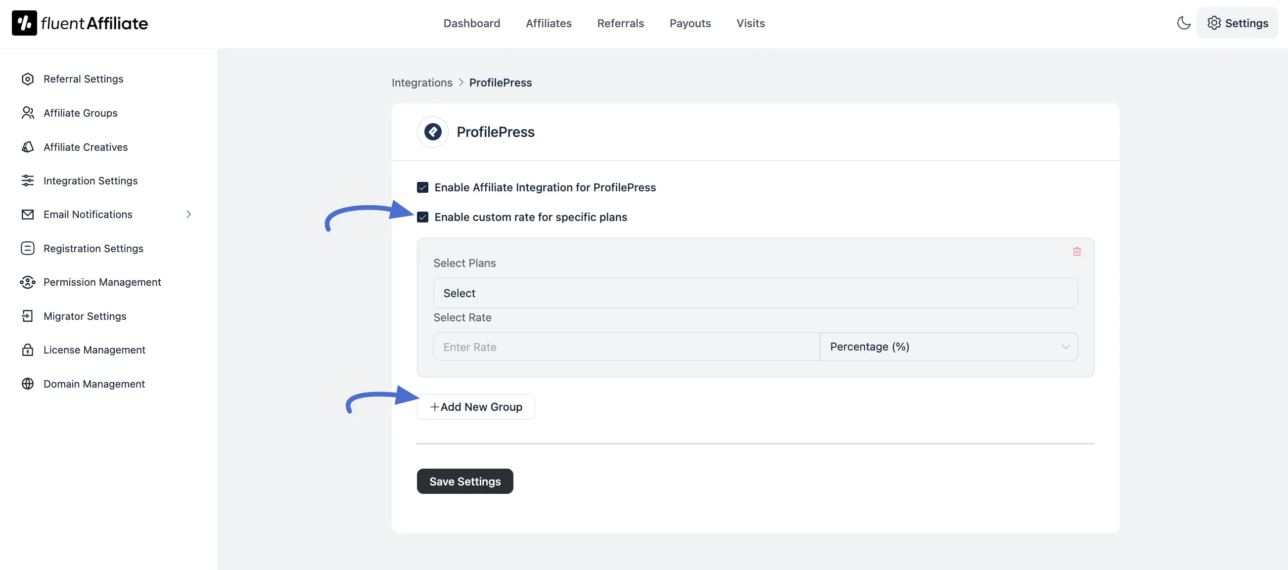Select the Domain Management globe icon
This screenshot has height=570, width=1288.
pos(28,384)
